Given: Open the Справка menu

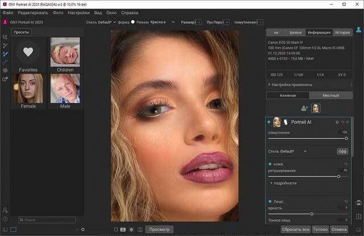Looking at the screenshot, I should click(130, 13).
